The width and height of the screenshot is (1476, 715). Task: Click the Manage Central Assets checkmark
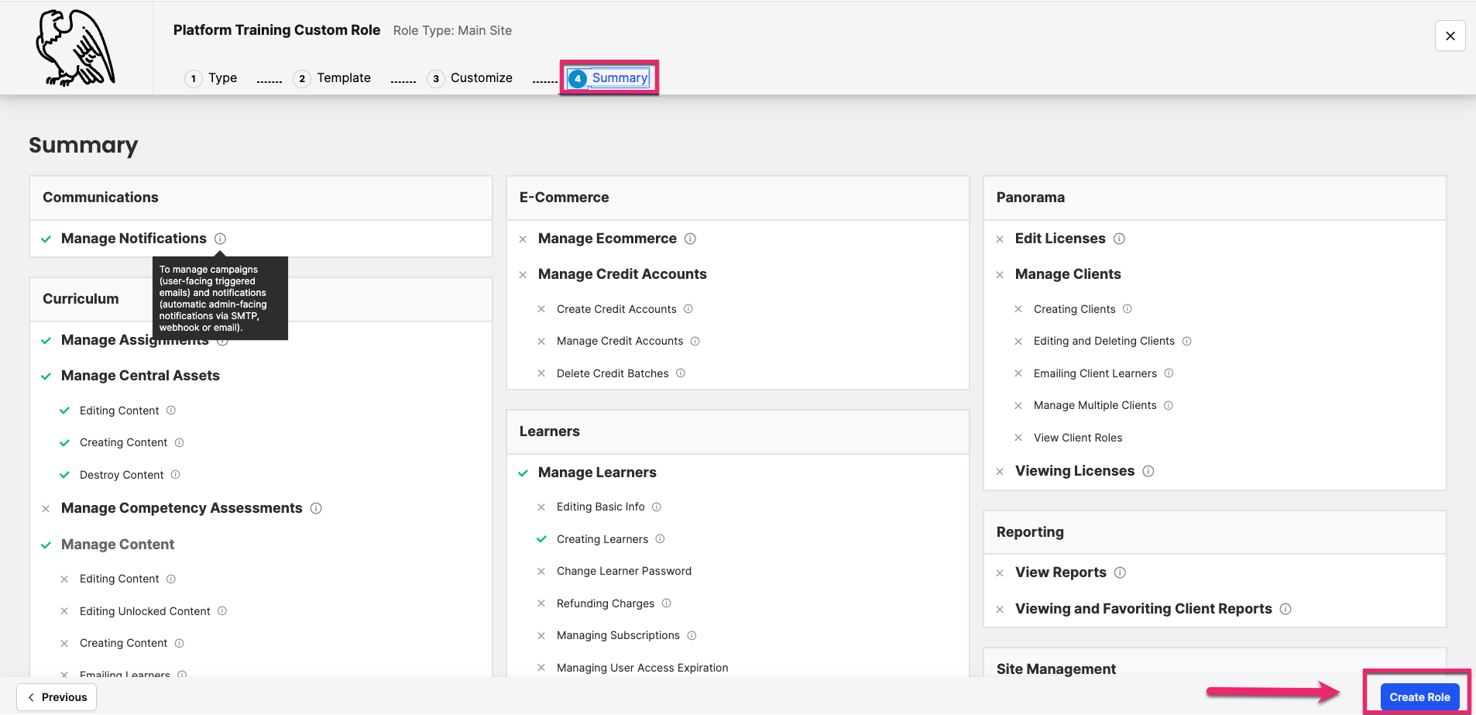[x=46, y=376]
